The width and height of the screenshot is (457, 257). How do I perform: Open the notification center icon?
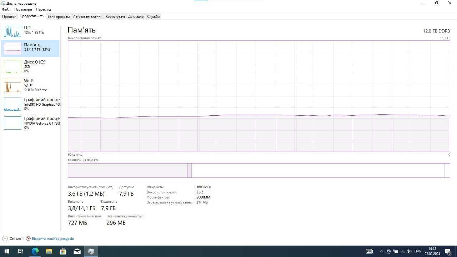click(x=448, y=251)
